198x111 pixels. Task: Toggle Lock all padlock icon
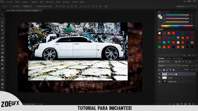tap(174, 70)
